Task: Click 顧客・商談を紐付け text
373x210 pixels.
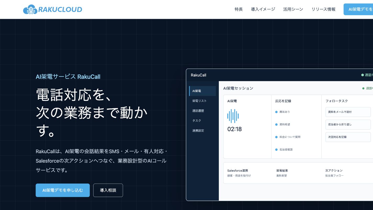Action: click(x=239, y=176)
